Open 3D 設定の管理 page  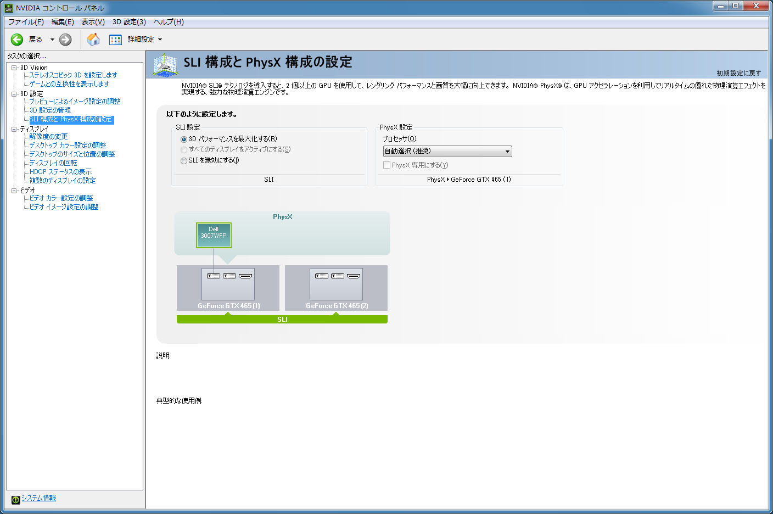[x=50, y=110]
